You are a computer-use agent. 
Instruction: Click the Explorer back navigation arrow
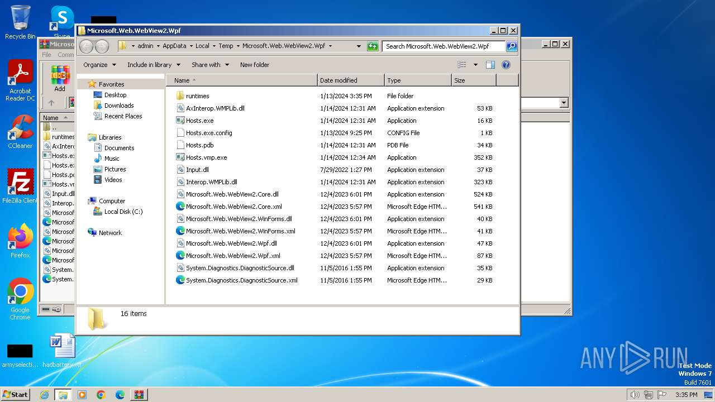pos(86,46)
